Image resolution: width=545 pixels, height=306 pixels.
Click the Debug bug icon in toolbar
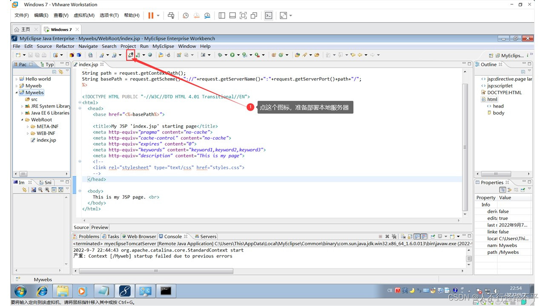tap(220, 55)
